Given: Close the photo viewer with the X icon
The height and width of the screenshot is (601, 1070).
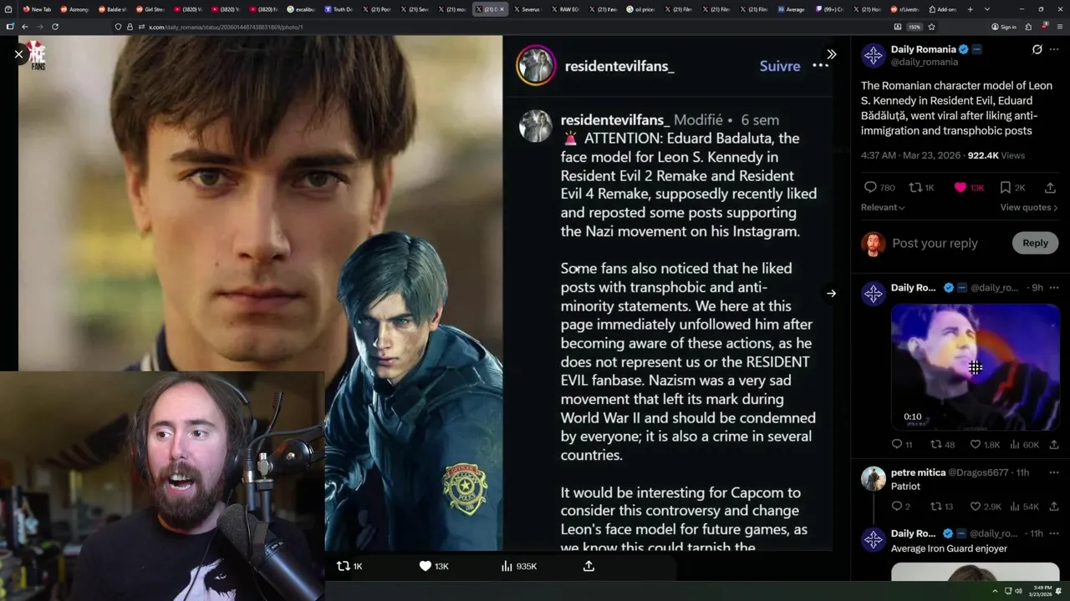Looking at the screenshot, I should click(x=18, y=54).
